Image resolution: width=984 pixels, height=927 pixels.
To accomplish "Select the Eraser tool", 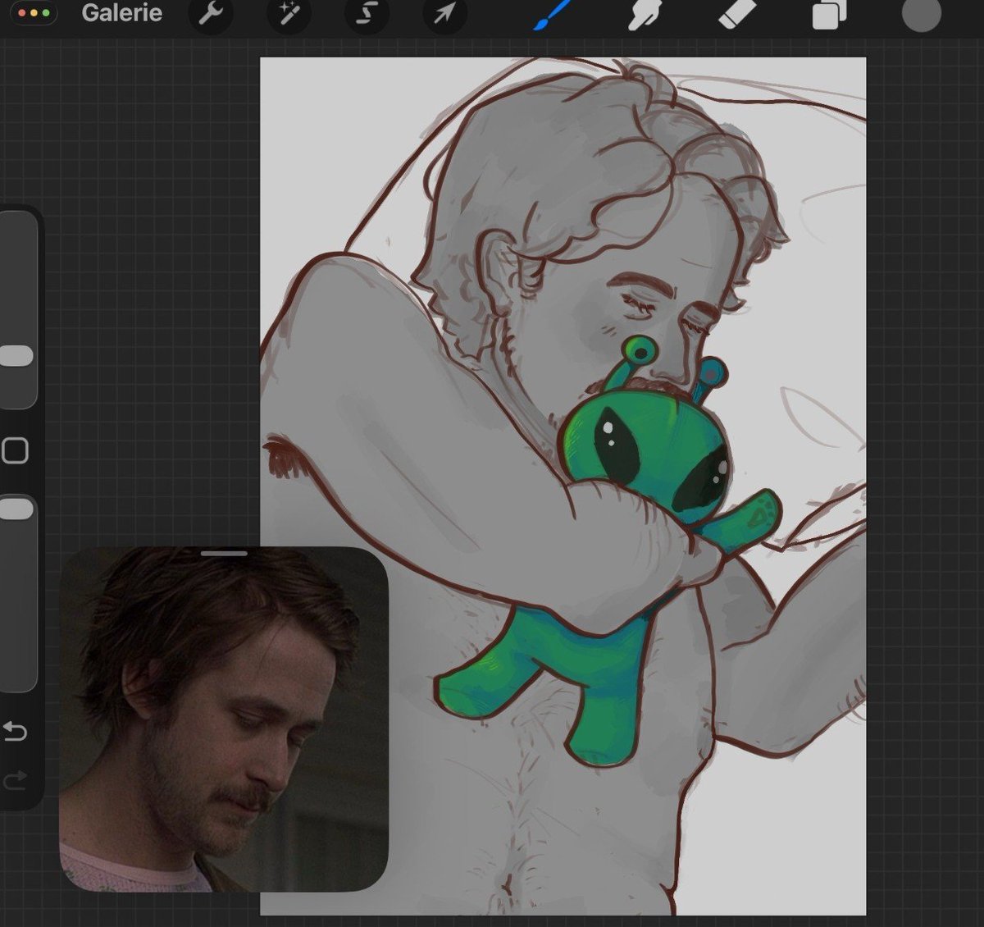I will 736,14.
